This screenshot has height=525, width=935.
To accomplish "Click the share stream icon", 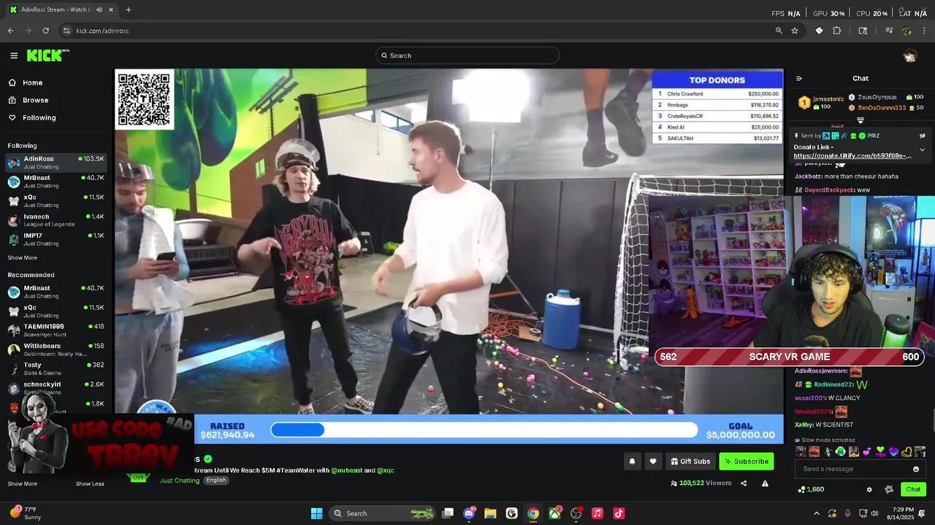I will click(744, 483).
